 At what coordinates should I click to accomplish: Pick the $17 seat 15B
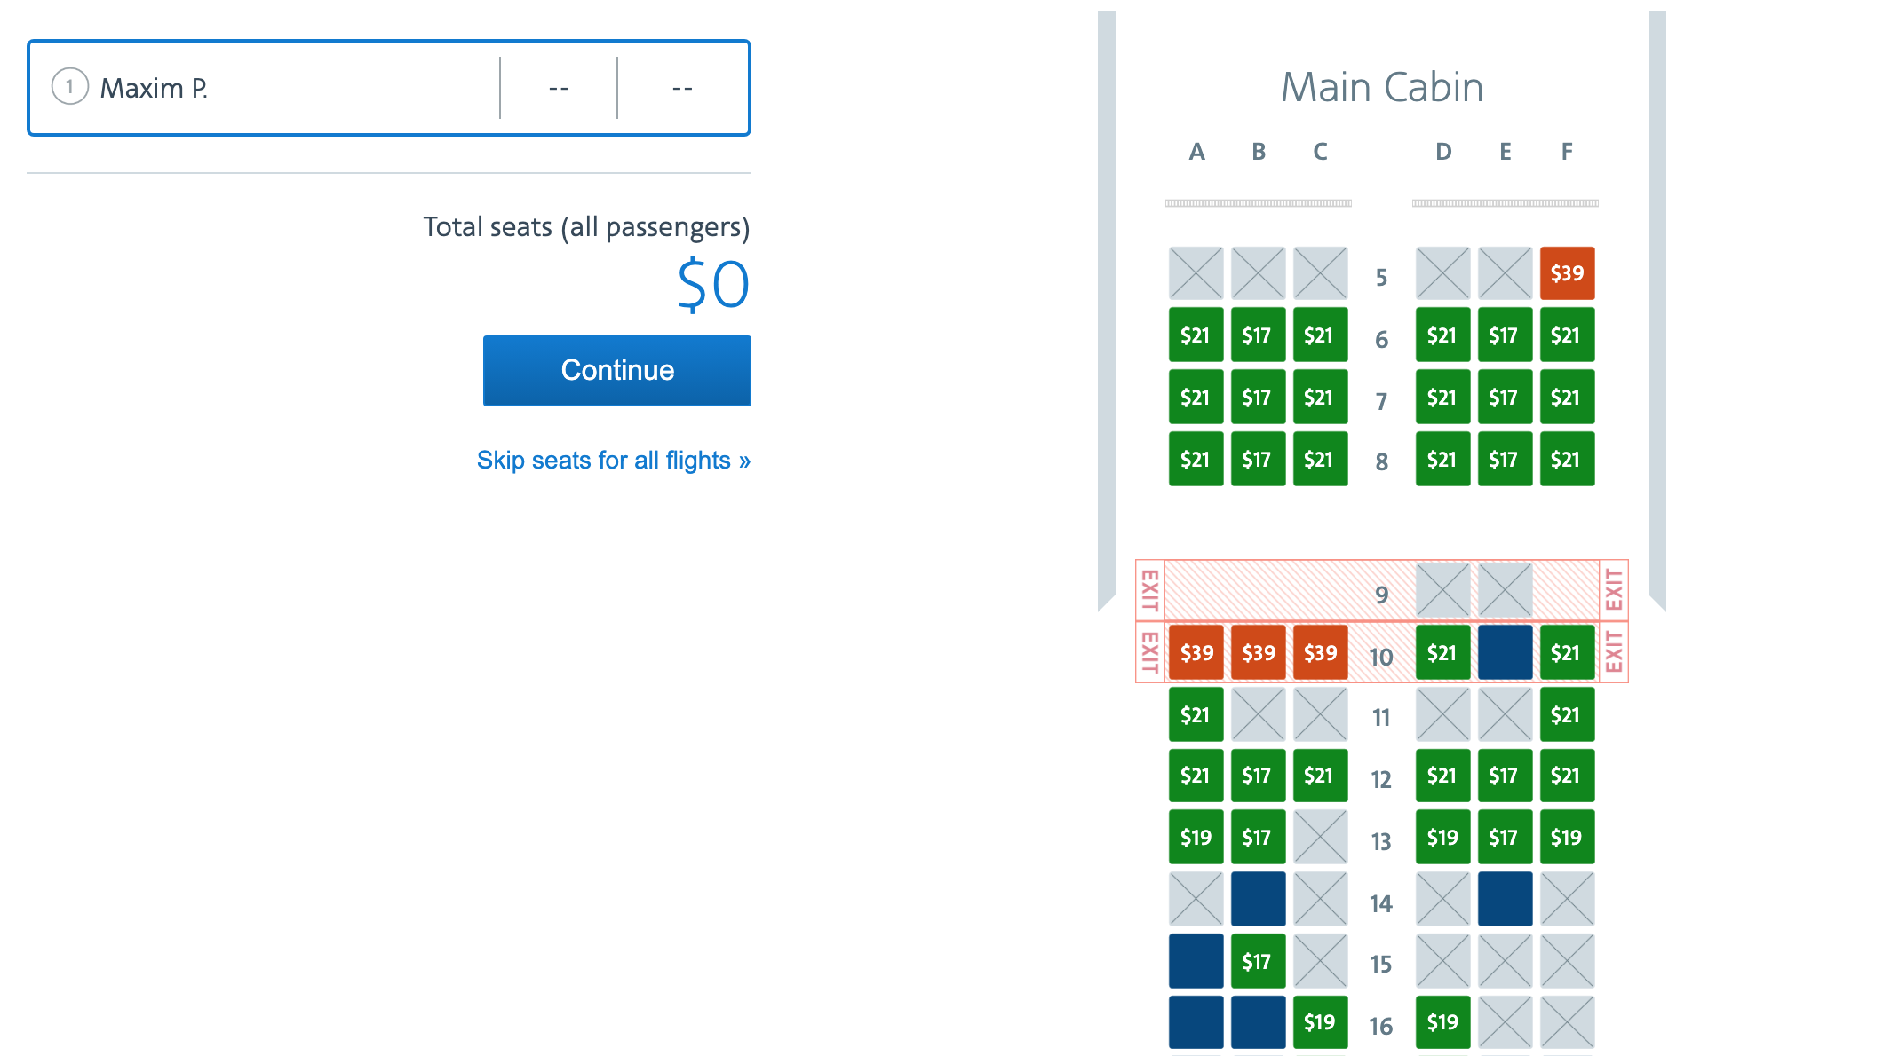point(1258,961)
